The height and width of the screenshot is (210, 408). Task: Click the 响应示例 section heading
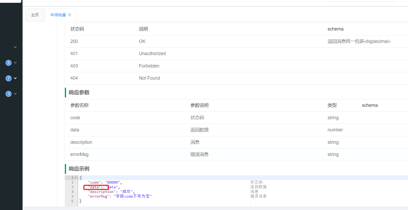tap(79, 169)
